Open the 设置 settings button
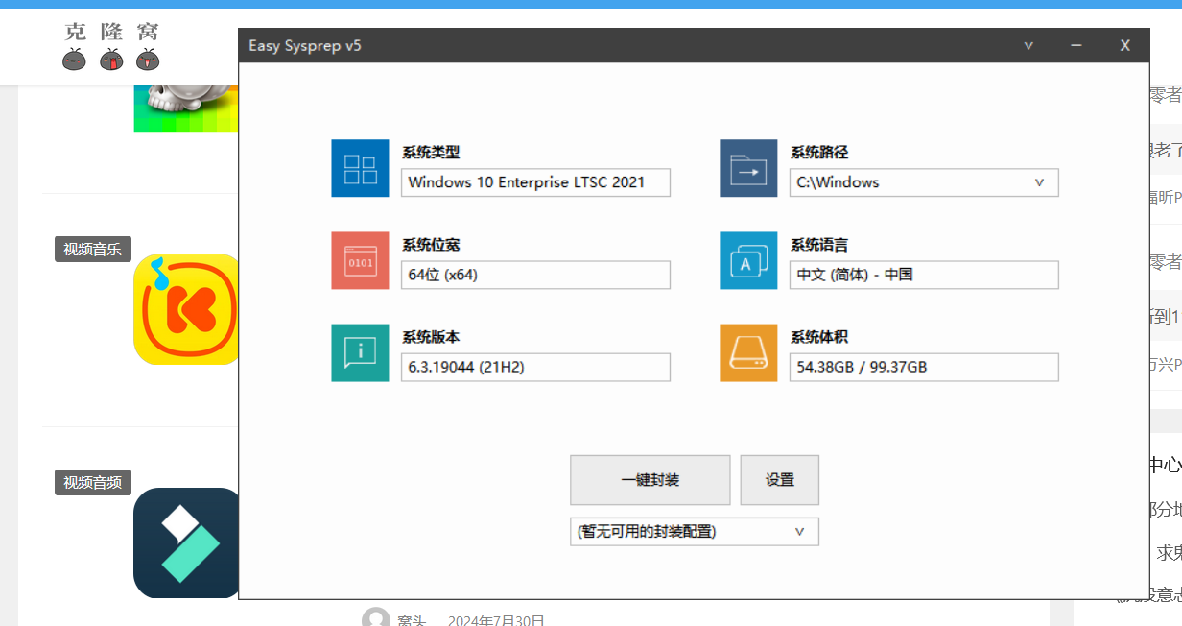 point(779,480)
